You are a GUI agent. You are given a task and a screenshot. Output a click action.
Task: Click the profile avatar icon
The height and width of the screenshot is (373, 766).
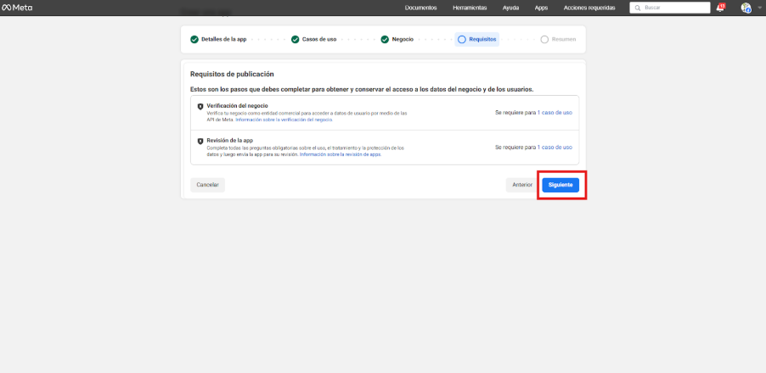(x=746, y=8)
